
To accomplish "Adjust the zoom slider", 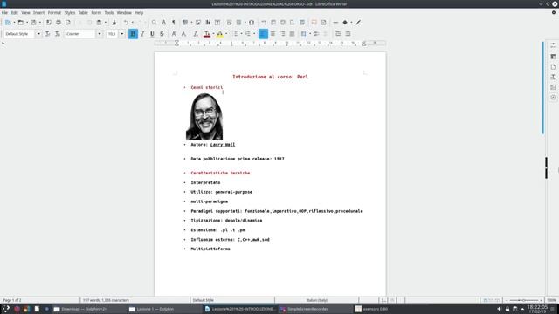I will (x=524, y=300).
